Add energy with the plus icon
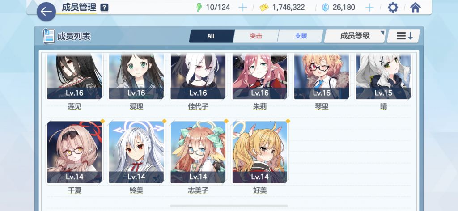 [x=242, y=8]
